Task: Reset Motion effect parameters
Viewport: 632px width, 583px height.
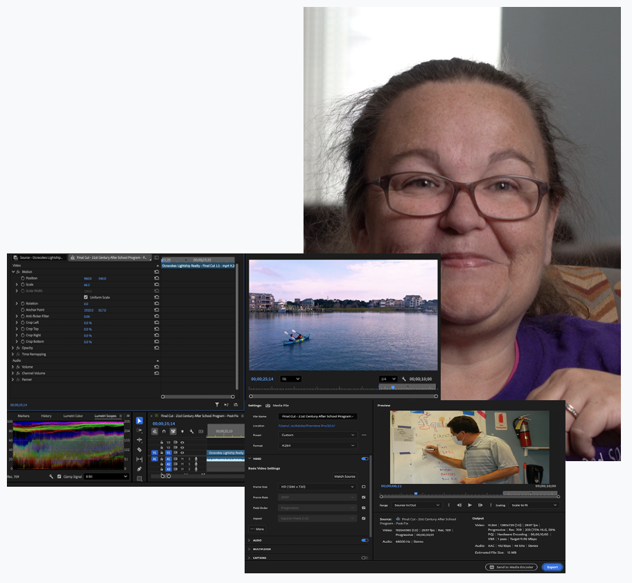Action: (157, 272)
